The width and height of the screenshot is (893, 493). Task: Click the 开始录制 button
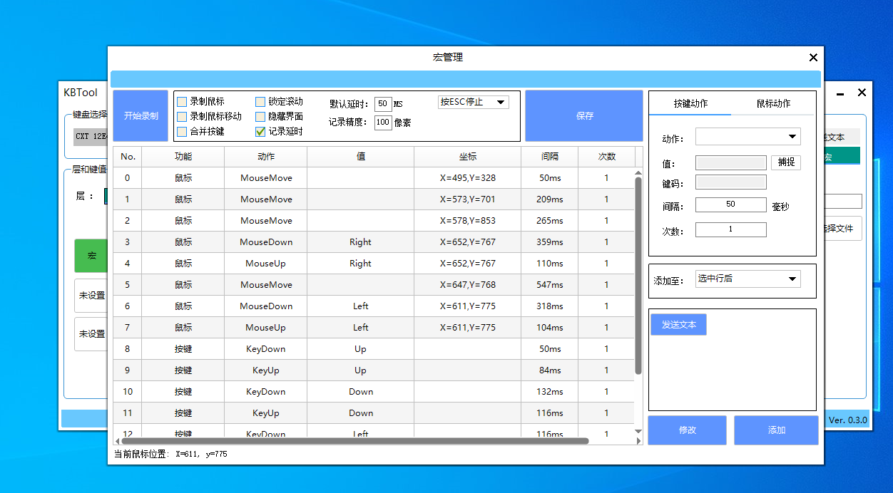tap(140, 116)
